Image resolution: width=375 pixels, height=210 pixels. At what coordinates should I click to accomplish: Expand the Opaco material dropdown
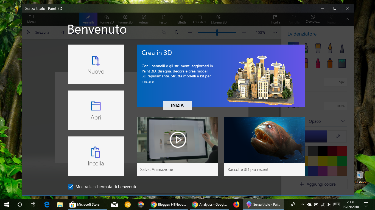click(x=326, y=121)
